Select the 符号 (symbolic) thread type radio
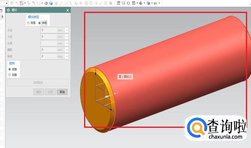The image size is (251, 148). pyautogui.click(x=28, y=23)
